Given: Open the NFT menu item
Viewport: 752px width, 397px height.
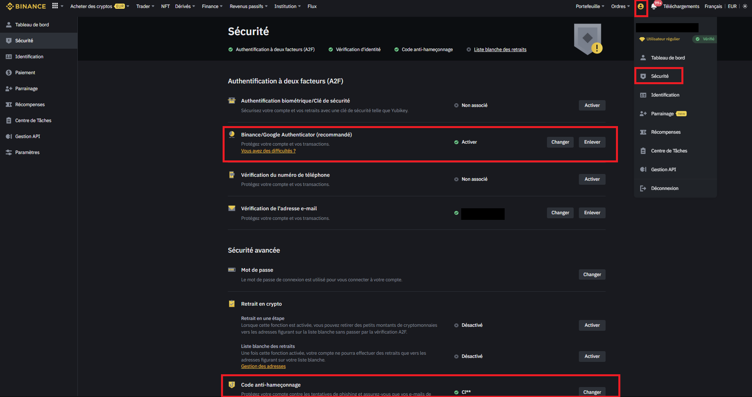Looking at the screenshot, I should coord(166,6).
